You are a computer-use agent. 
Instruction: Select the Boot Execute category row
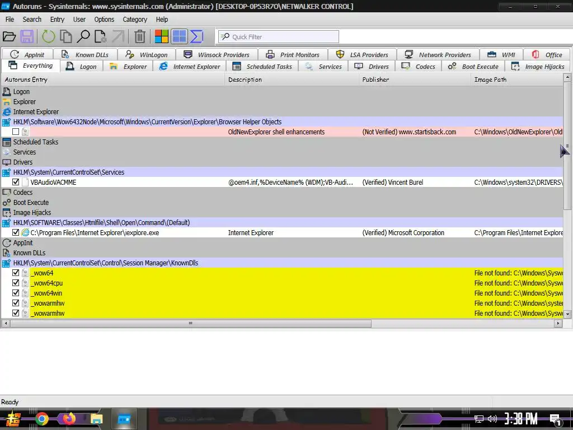coord(282,202)
